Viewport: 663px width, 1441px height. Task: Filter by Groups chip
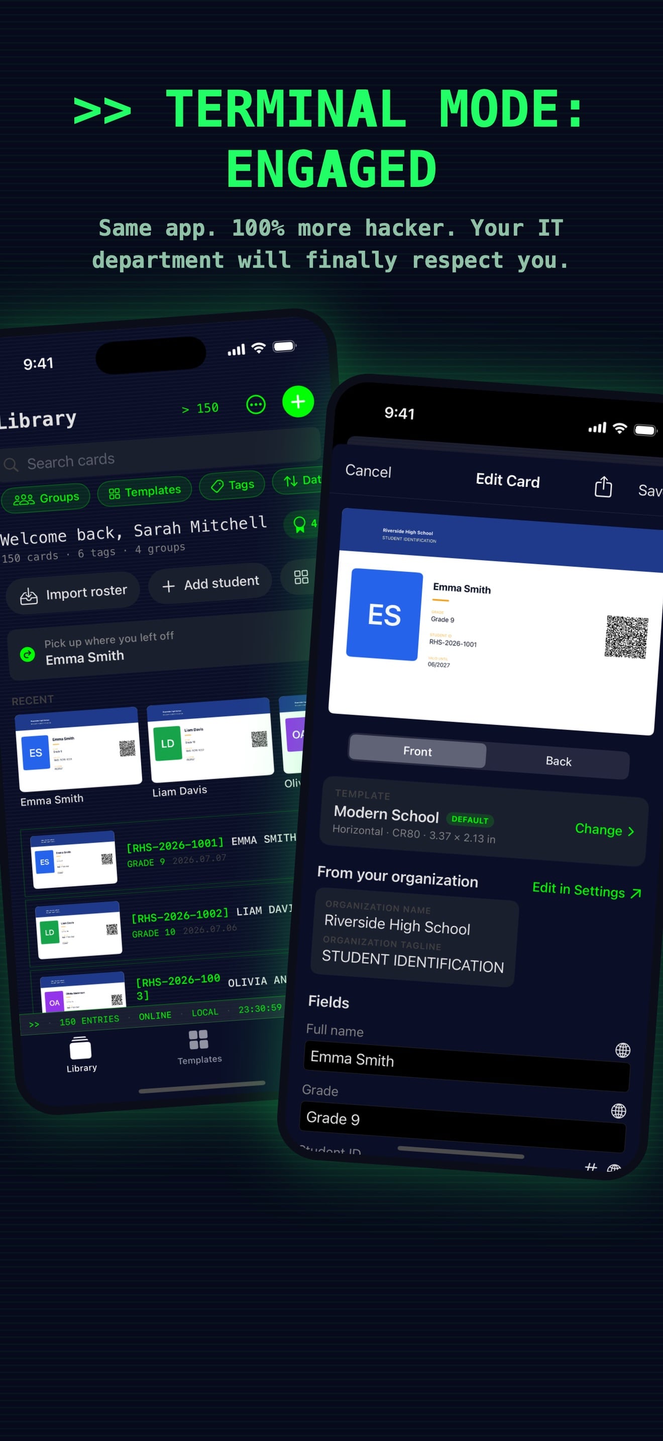tap(46, 498)
